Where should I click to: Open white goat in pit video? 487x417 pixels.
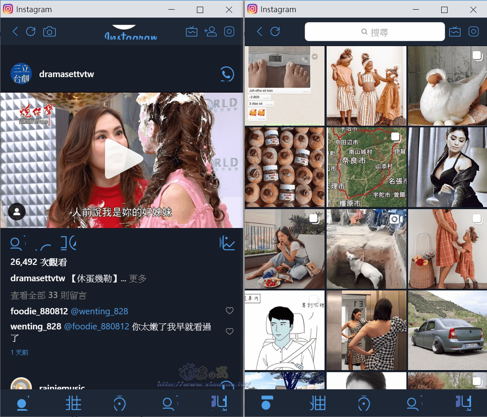tap(367, 249)
